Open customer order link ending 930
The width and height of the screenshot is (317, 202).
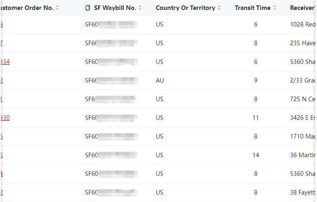(5, 118)
